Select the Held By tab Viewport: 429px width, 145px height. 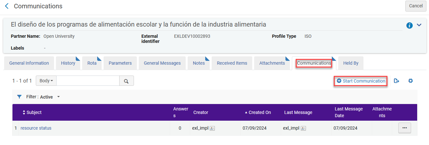point(351,63)
